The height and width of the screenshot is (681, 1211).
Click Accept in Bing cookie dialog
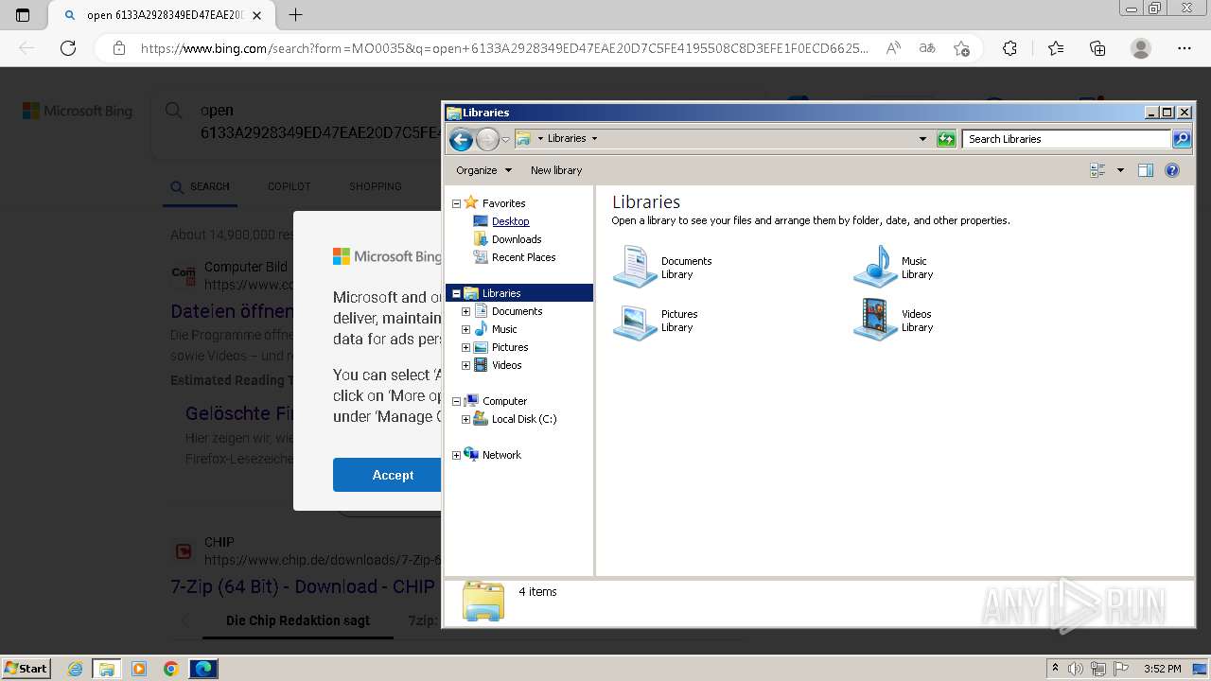click(x=393, y=475)
